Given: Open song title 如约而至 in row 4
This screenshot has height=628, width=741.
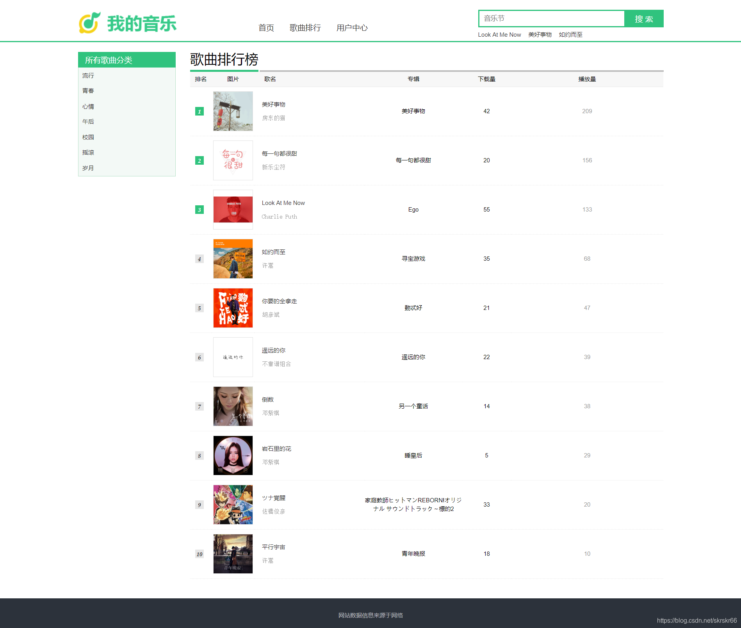Looking at the screenshot, I should point(273,252).
